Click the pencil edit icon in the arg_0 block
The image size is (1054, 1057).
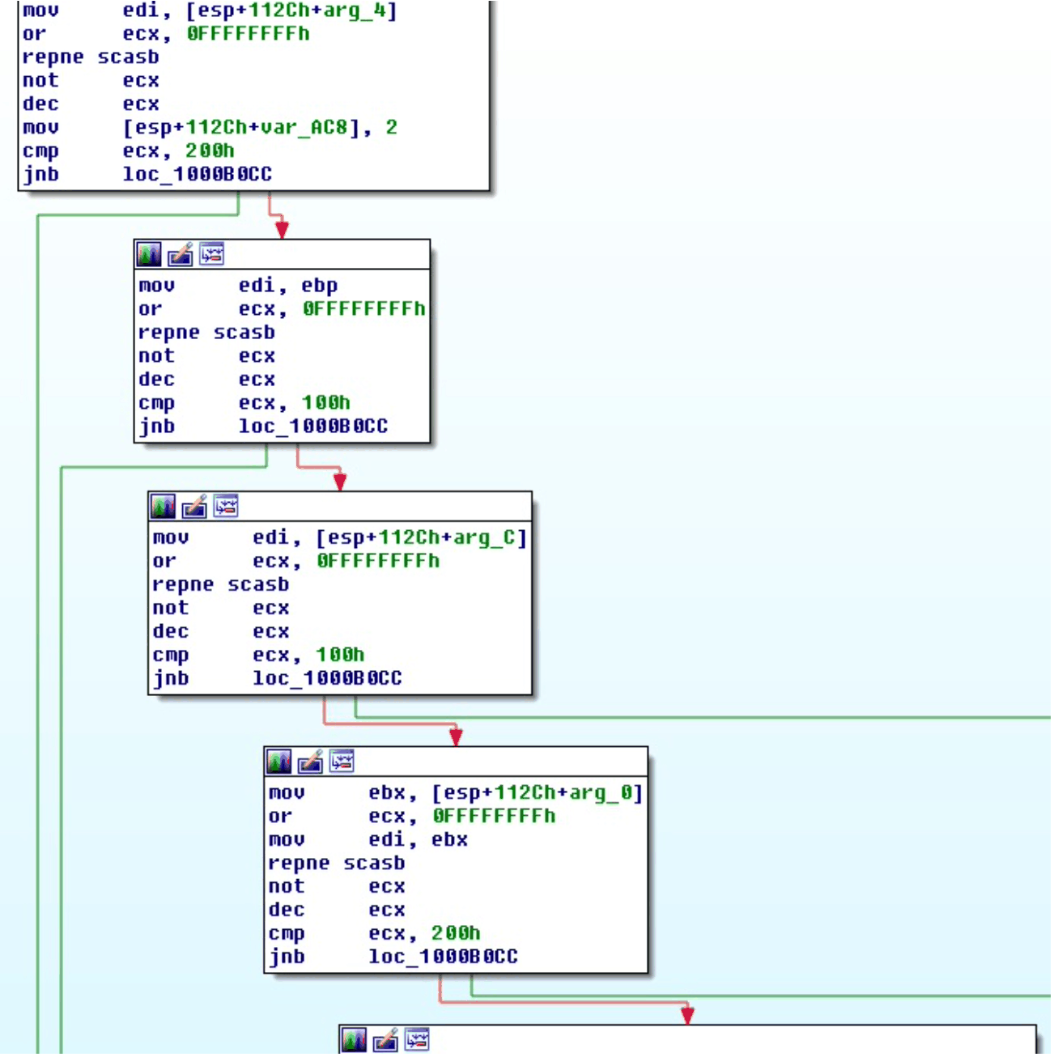point(309,762)
